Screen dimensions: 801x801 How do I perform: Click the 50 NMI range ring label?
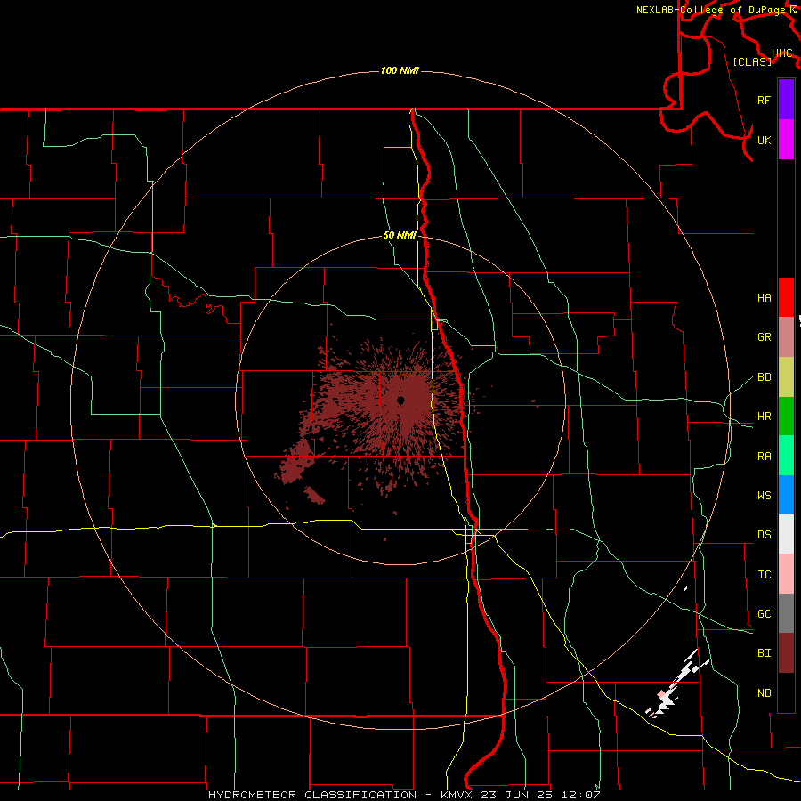[400, 236]
